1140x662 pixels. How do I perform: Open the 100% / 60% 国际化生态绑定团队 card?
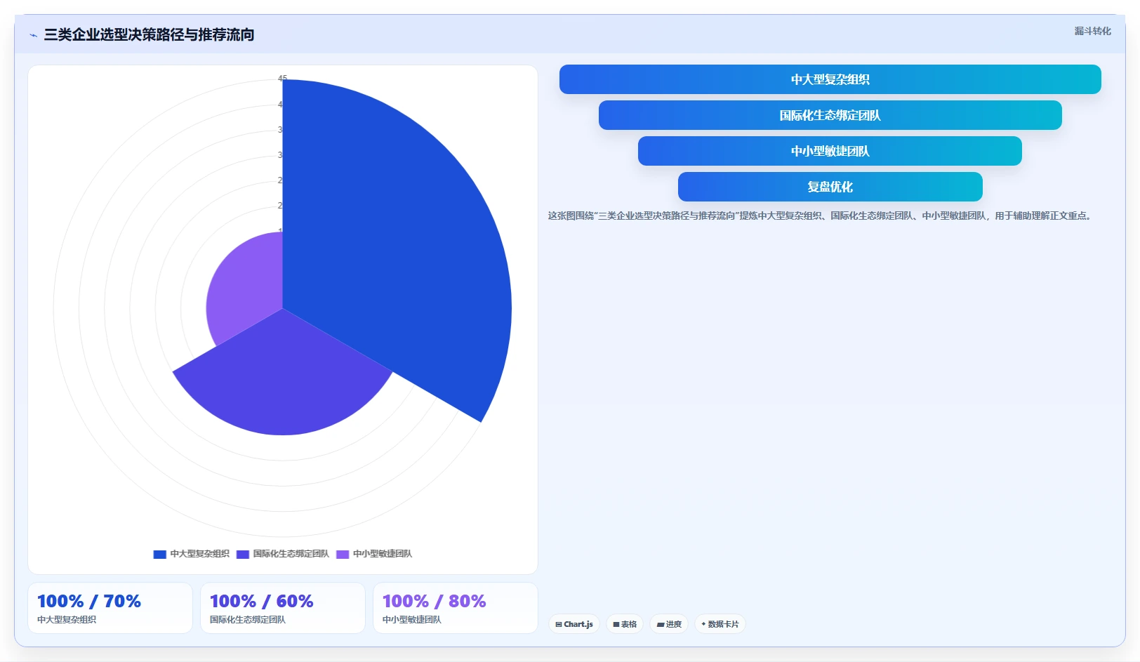283,608
